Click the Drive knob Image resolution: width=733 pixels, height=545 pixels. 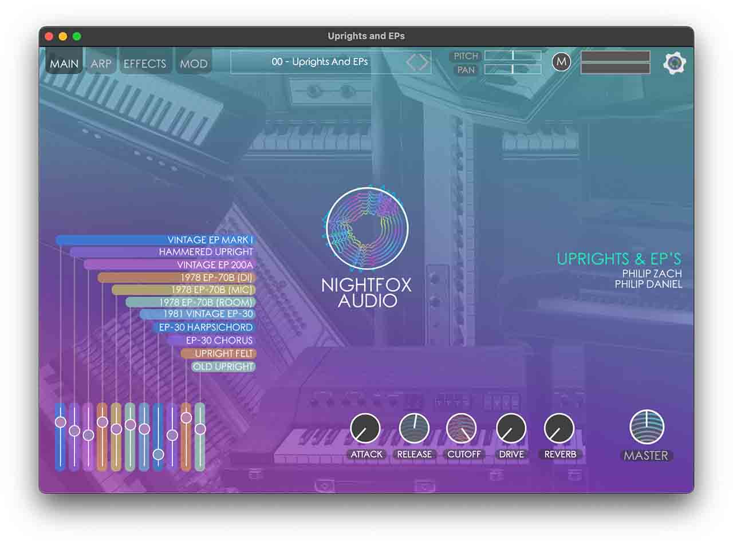(511, 429)
